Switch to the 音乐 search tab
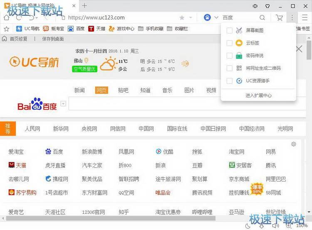312x230 pixels. click(167, 91)
